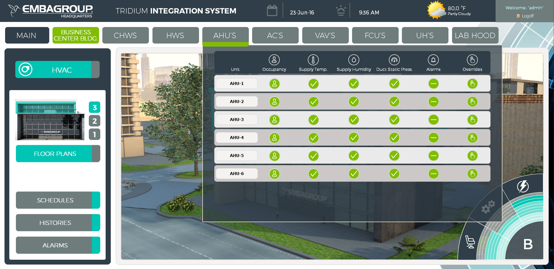Click the Supply Humidity droplet header icon
Screen dimensions: 554x269
pos(354,60)
